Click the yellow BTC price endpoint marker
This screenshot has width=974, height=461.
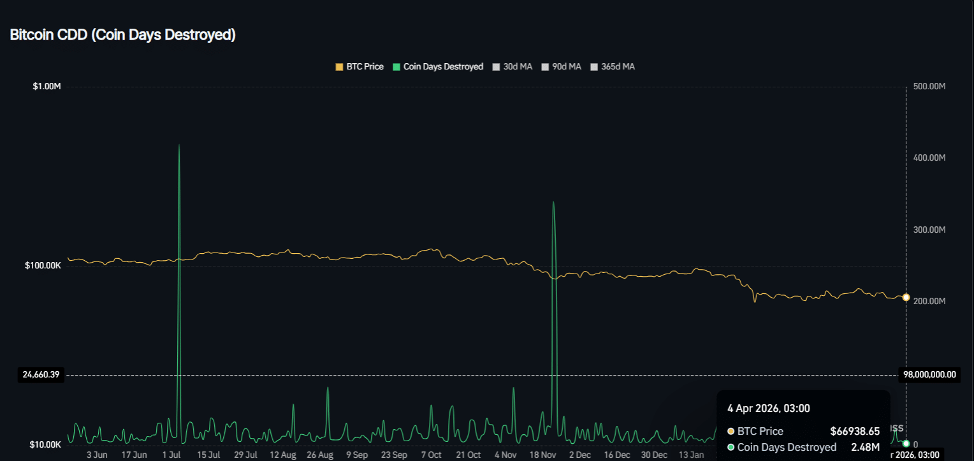(x=906, y=297)
